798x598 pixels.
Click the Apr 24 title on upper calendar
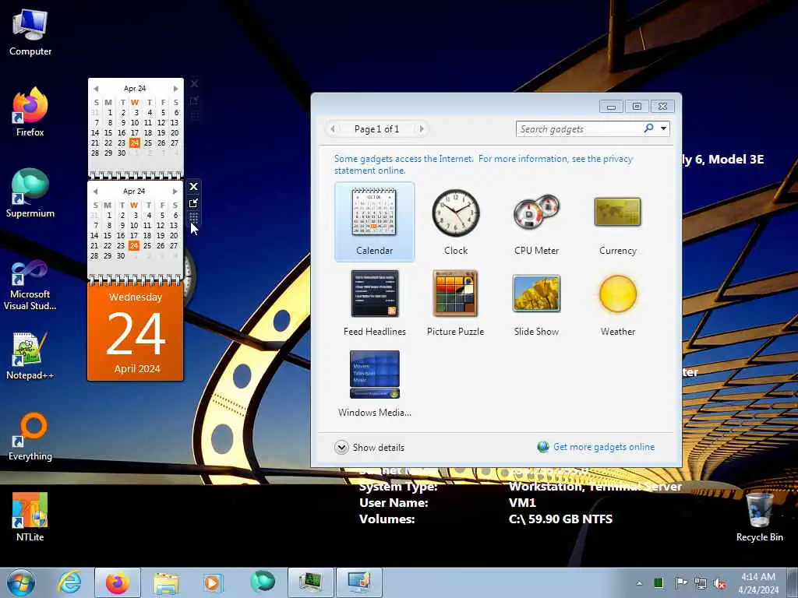tap(135, 89)
